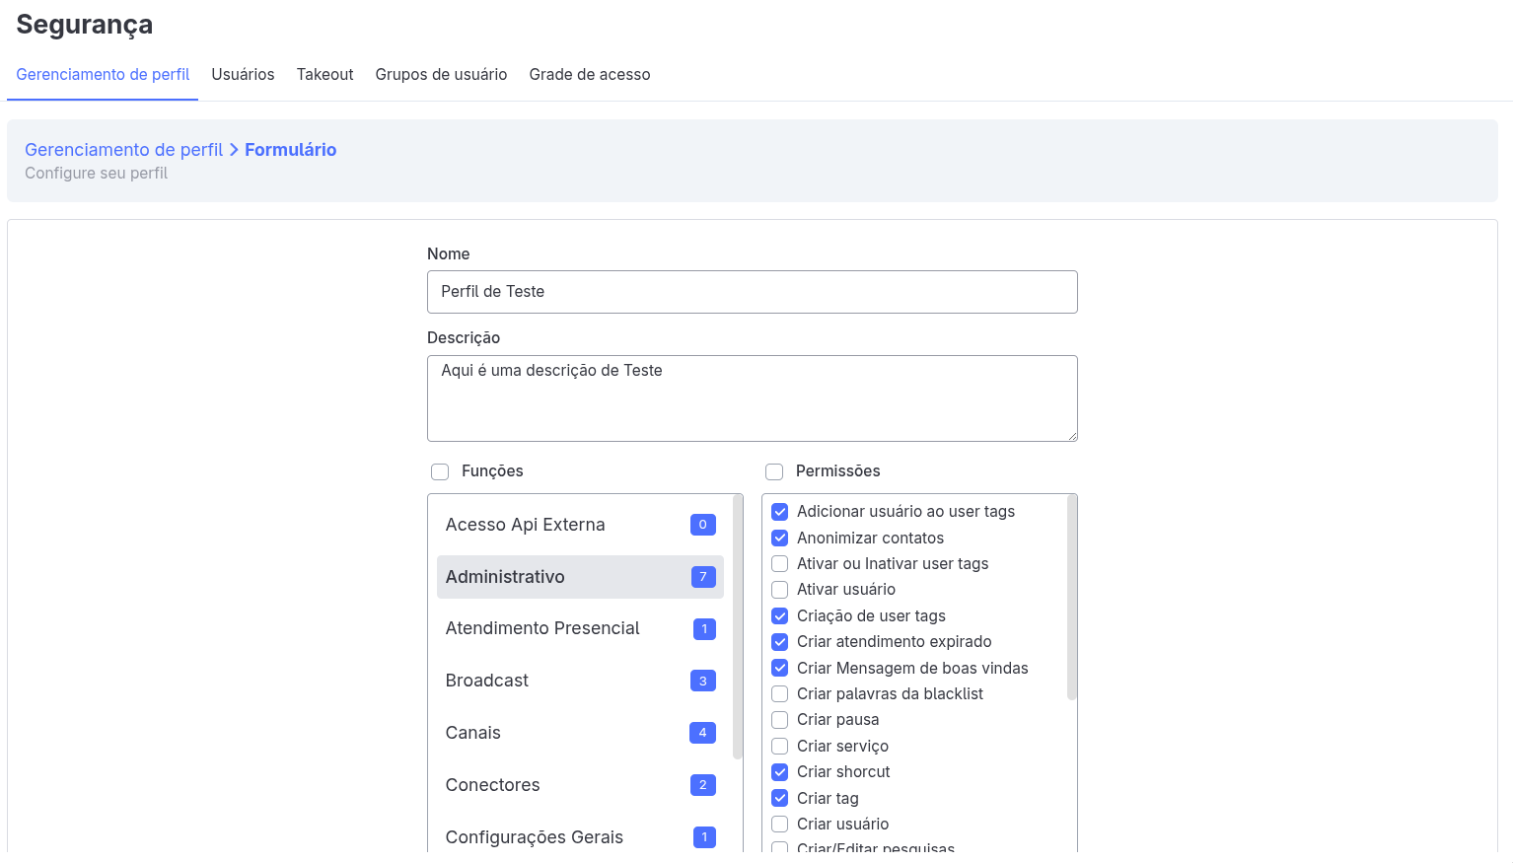The width and height of the screenshot is (1513, 863).
Task: Check the Criar pausa permission
Action: click(779, 720)
